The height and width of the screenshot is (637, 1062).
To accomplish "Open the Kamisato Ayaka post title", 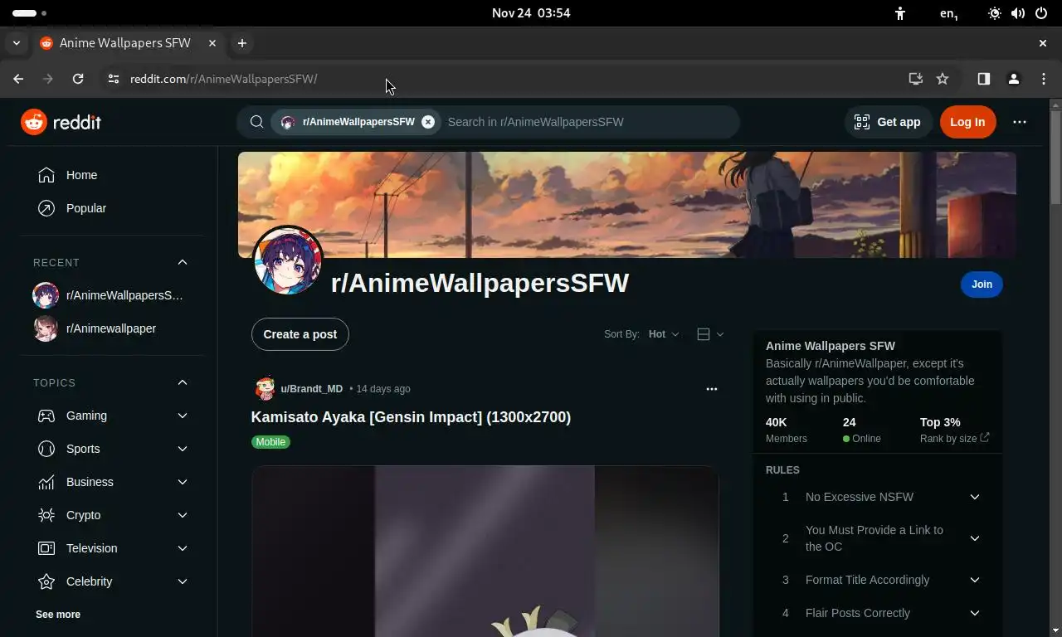I will 411,417.
